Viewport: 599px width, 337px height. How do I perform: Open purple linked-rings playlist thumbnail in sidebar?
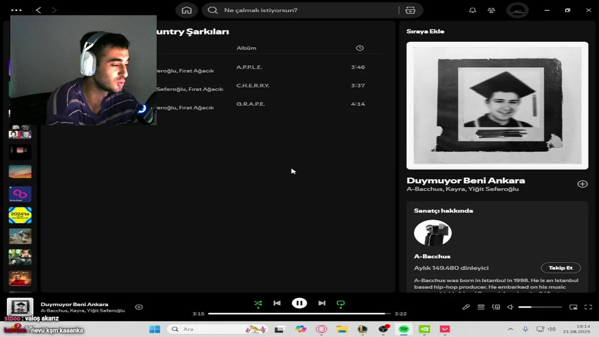pos(20,194)
